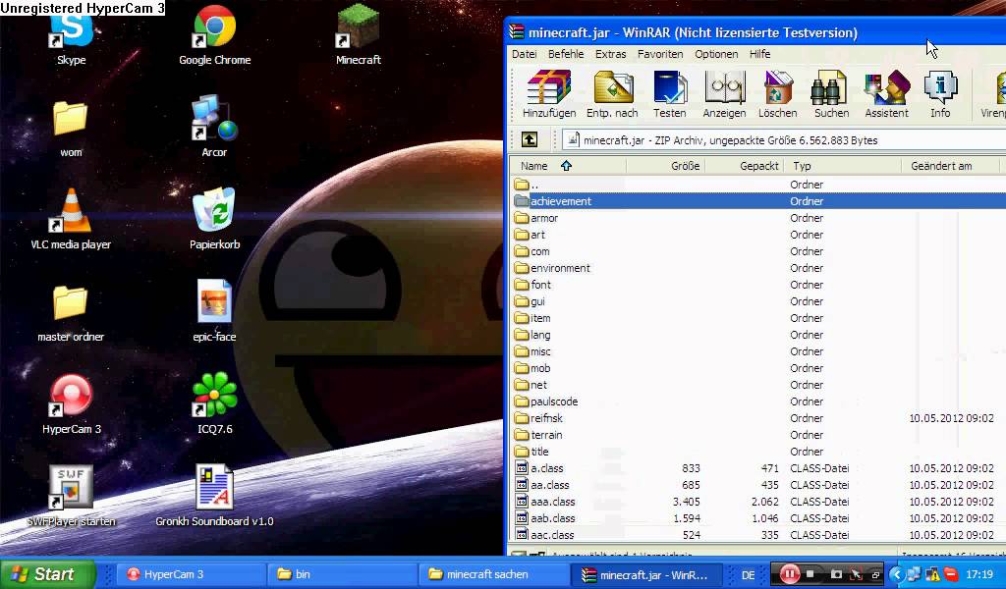Go up one folder with the arrow button
This screenshot has height=589, width=1006.
[530, 139]
